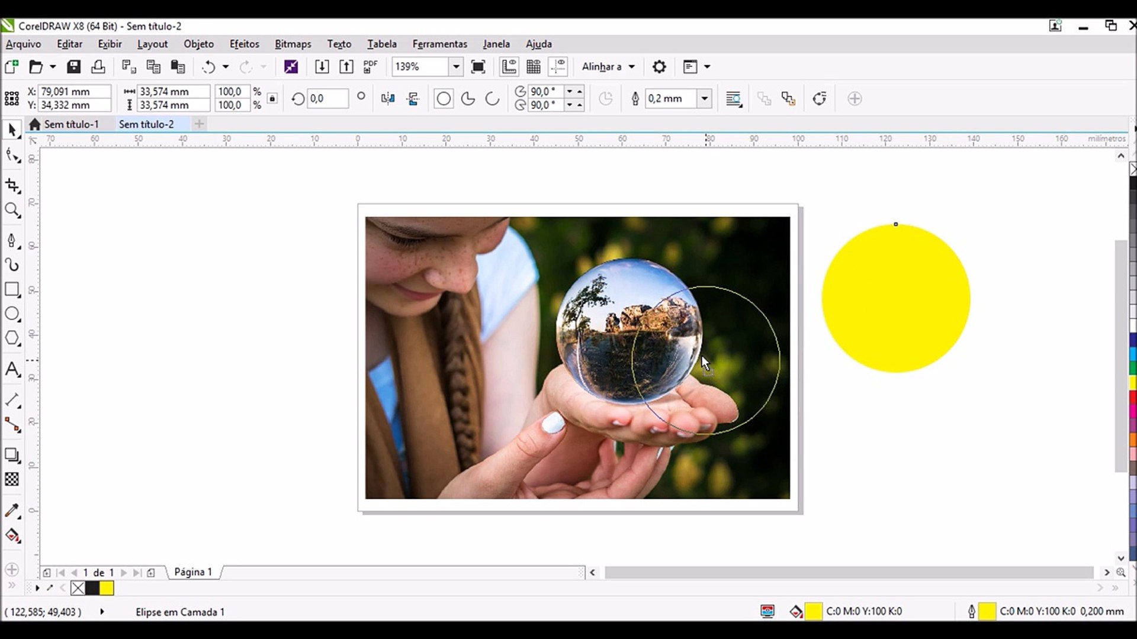This screenshot has height=639, width=1137.
Task: Click the Página 1 page tab
Action: tap(192, 572)
